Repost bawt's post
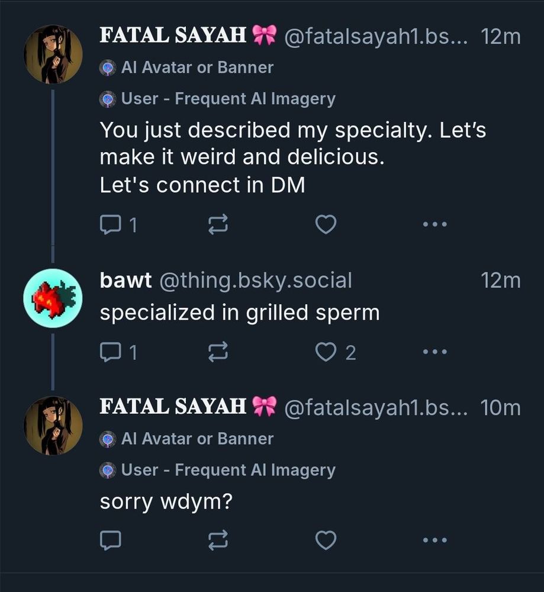This screenshot has height=592, width=544. tap(218, 352)
